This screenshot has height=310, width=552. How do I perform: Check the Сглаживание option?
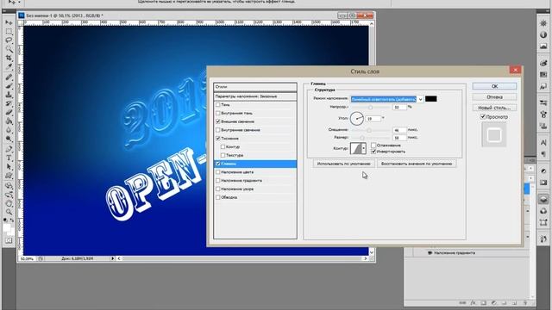pyautogui.click(x=373, y=146)
